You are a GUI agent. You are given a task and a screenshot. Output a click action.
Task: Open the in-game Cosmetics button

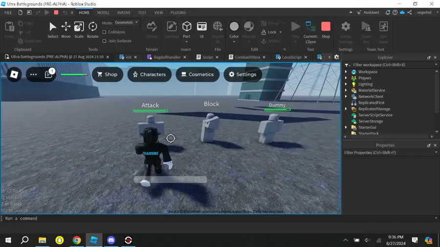[198, 74]
